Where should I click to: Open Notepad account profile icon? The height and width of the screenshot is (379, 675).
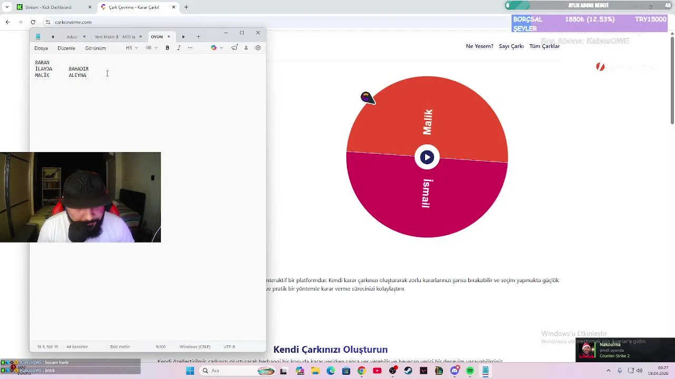coord(246,48)
